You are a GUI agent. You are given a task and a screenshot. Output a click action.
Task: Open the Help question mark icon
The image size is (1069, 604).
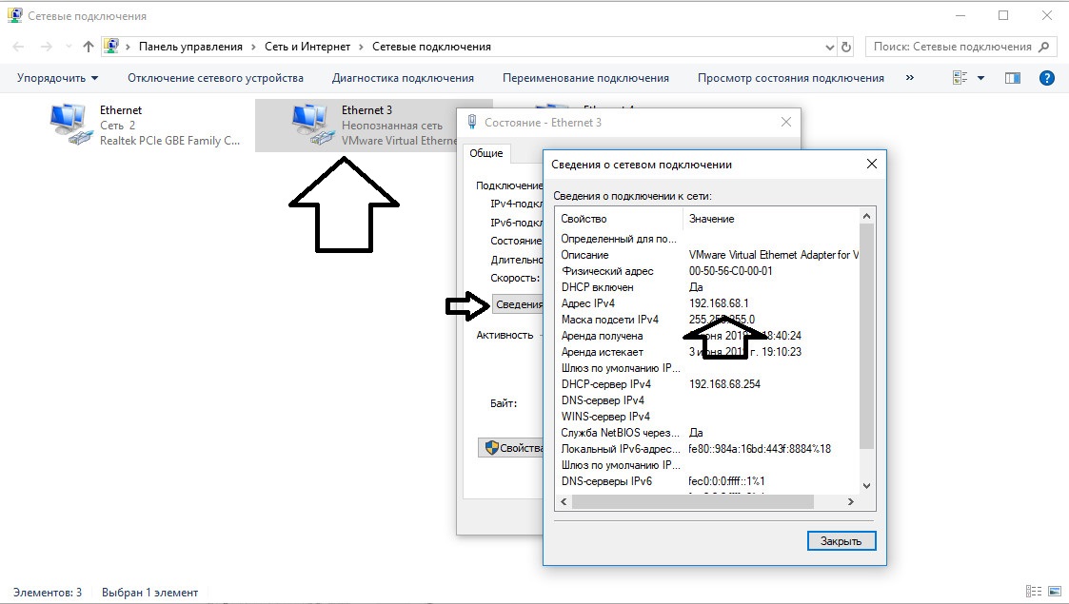coord(1047,78)
